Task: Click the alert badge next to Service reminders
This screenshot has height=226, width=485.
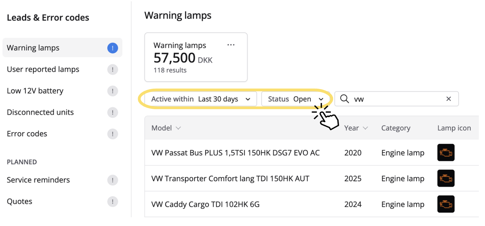Action: pos(113,180)
